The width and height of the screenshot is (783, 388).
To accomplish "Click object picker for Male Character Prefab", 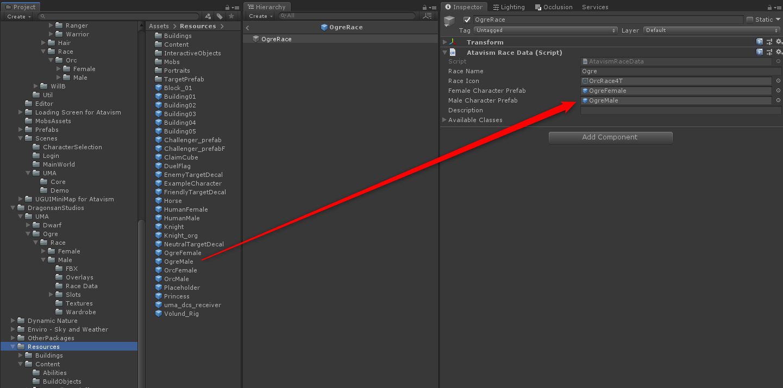I will point(778,100).
